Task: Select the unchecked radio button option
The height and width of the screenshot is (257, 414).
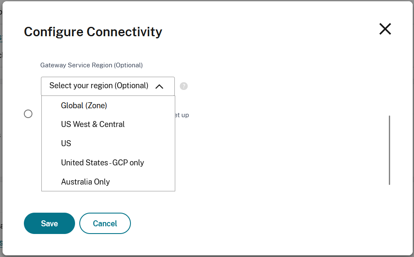Action: (28, 114)
